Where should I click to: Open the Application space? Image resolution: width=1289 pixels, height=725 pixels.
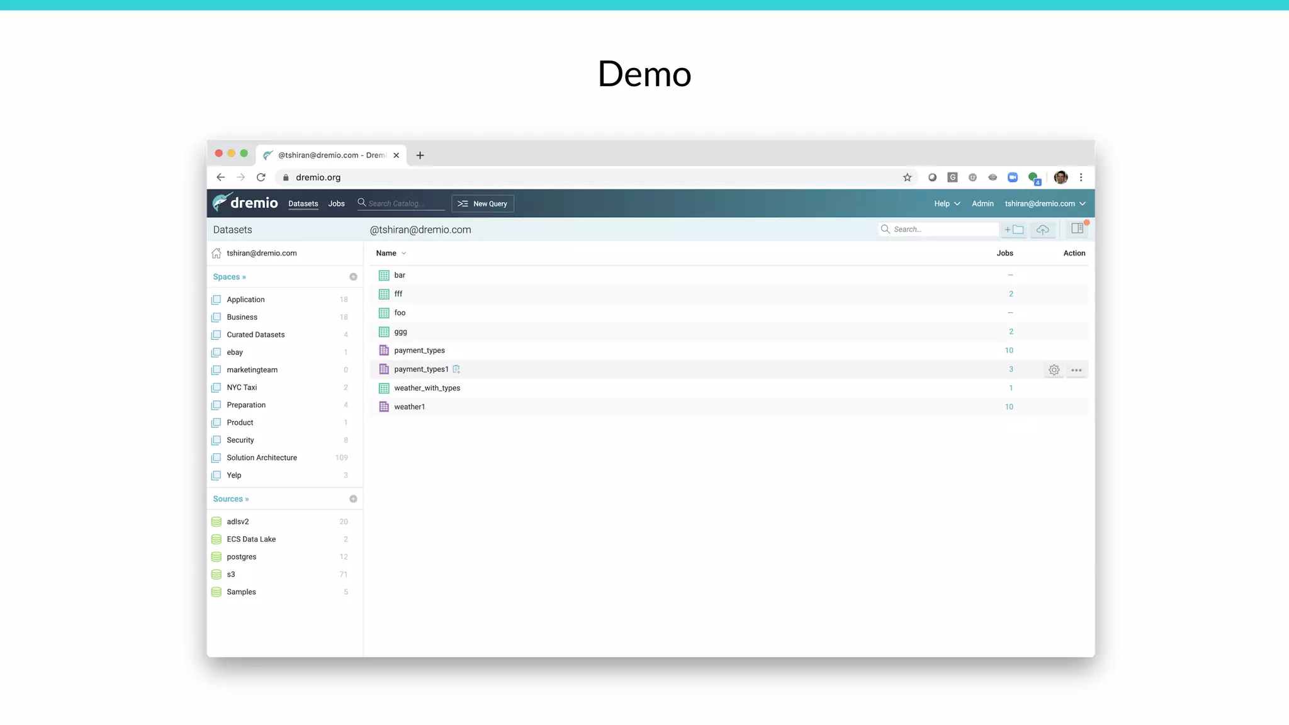click(245, 300)
